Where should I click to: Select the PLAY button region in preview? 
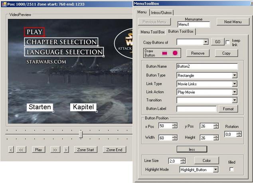tap(34, 32)
